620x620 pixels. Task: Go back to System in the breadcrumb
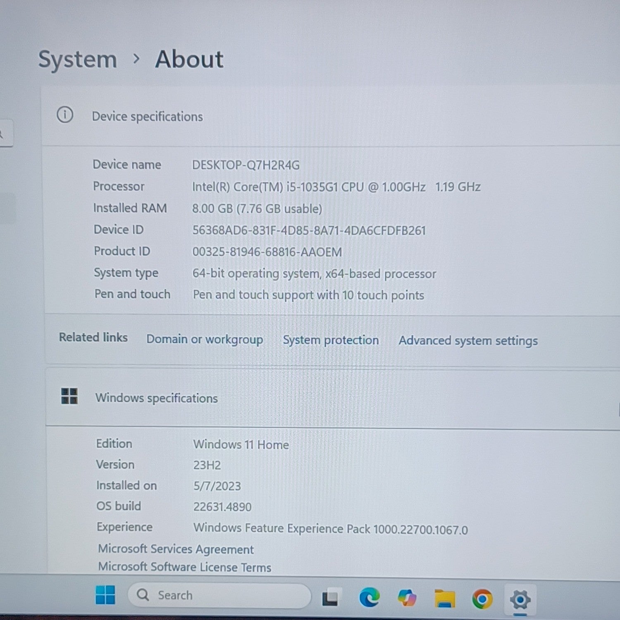tap(78, 59)
